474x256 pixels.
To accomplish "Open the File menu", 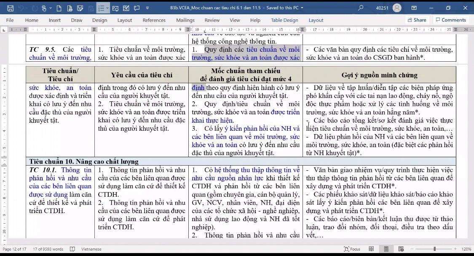I will pyautogui.click(x=10, y=20).
